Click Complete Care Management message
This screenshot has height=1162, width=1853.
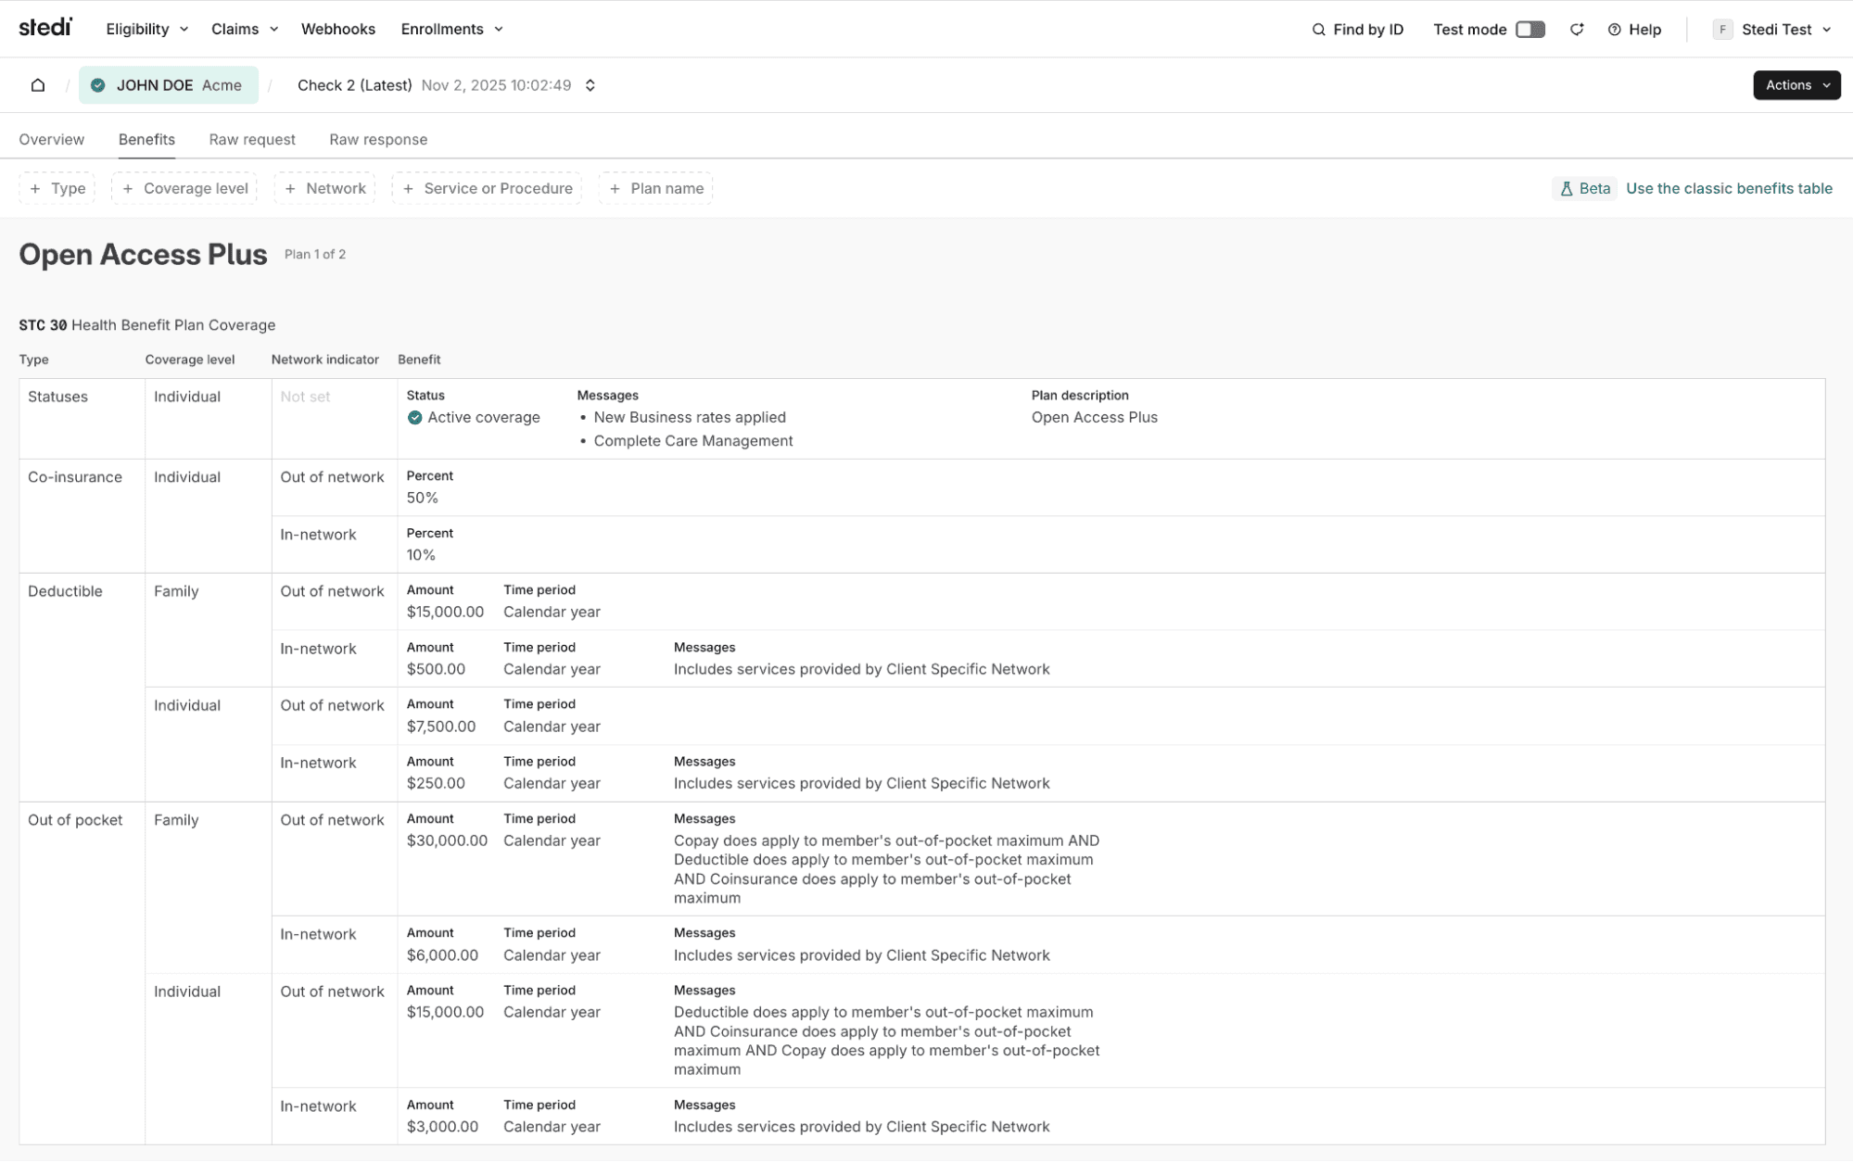(x=693, y=441)
